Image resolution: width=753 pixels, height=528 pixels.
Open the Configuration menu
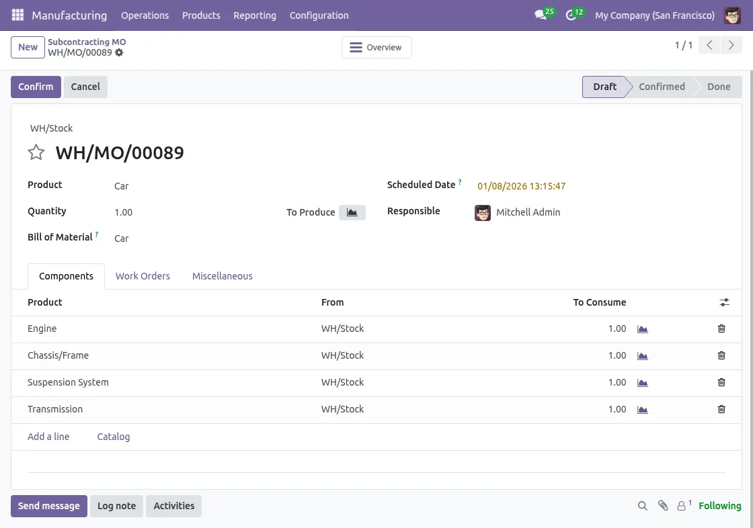click(319, 15)
